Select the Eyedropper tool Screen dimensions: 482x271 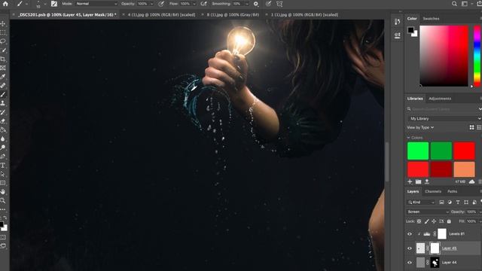[x=3, y=77]
